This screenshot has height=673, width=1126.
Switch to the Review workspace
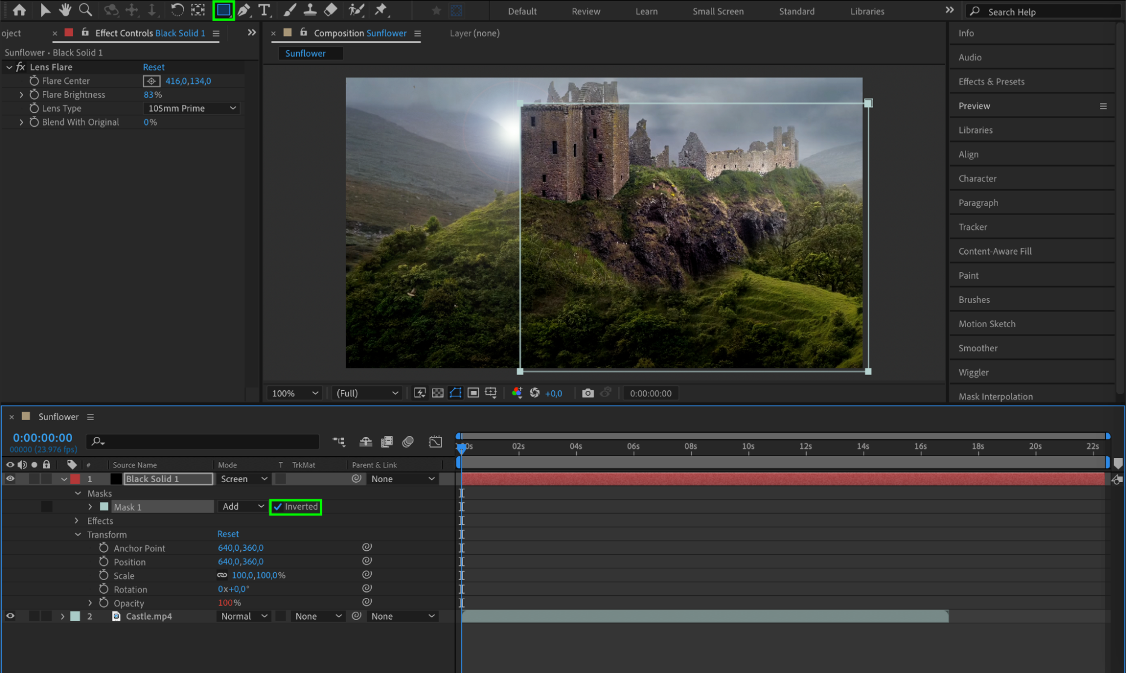(585, 11)
